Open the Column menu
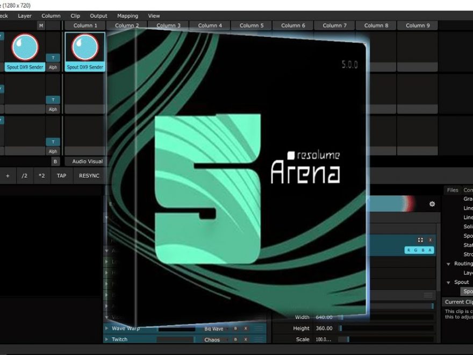 (x=51, y=16)
